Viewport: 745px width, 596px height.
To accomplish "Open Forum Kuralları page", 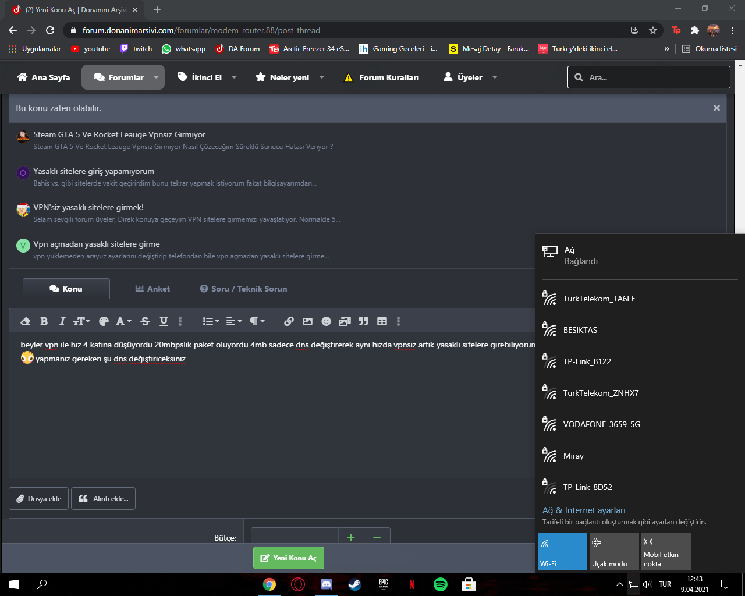I will click(382, 77).
